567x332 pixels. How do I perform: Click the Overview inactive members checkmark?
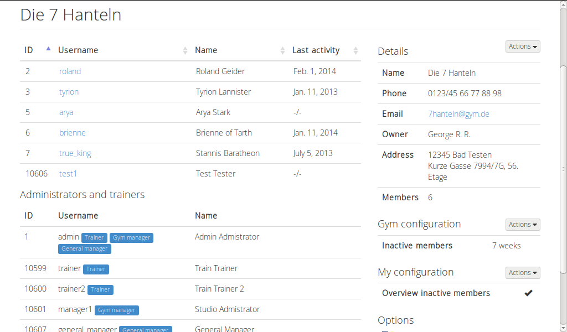[528, 293]
